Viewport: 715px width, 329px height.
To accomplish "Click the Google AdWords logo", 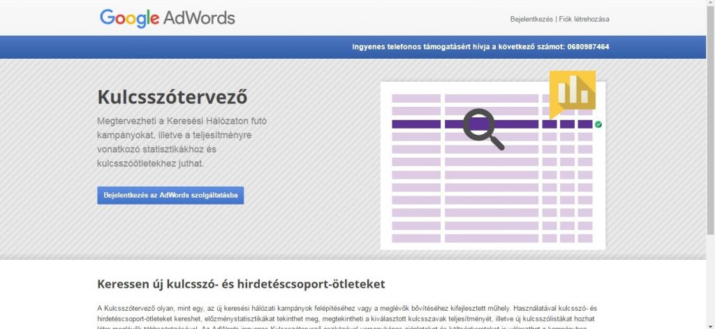I will [x=168, y=18].
